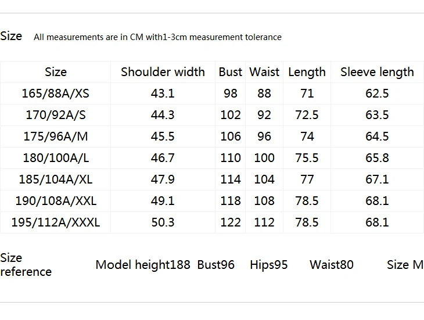Click the 195/112A/XXXL size cell
The width and height of the screenshot is (424, 320).
click(x=56, y=222)
